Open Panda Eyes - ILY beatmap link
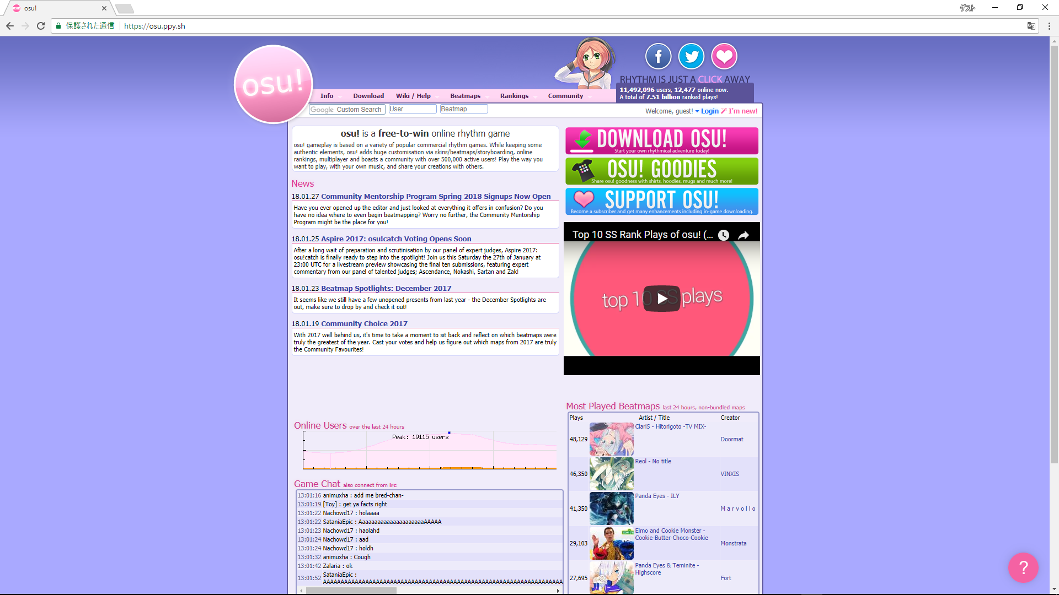Screen dimensions: 1059x595 coord(657,496)
